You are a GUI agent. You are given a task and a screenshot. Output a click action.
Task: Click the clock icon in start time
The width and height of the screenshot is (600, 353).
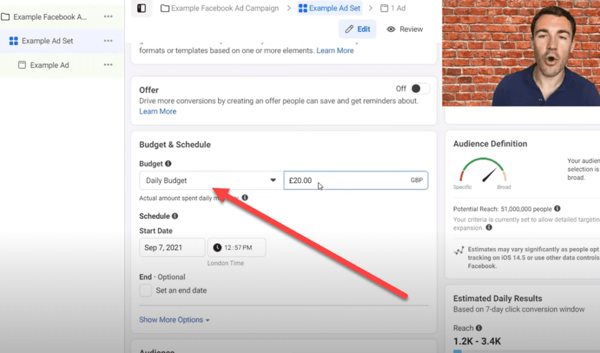pos(217,247)
